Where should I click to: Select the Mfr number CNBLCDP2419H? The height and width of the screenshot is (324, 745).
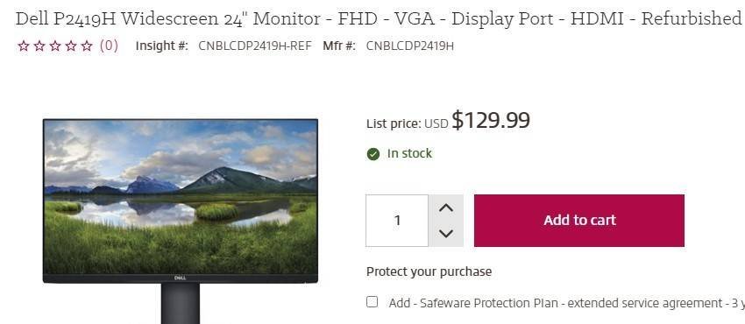pyautogui.click(x=409, y=46)
